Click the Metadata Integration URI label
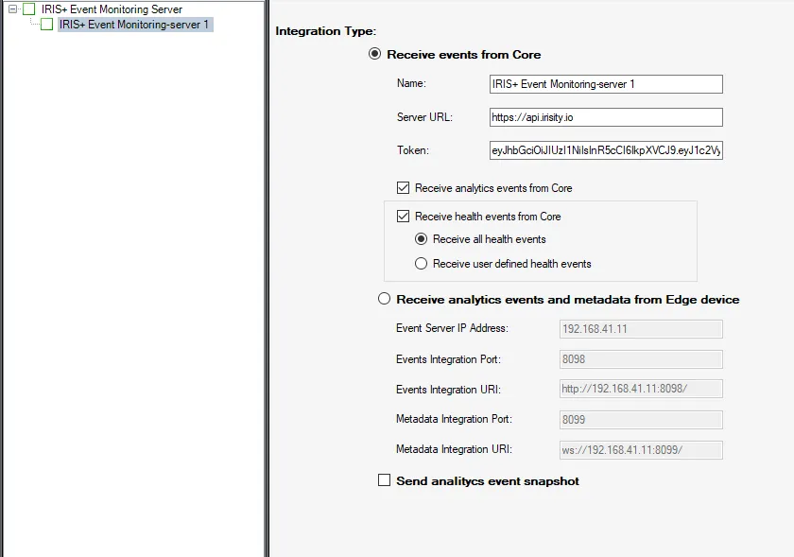The height and width of the screenshot is (557, 794). tap(454, 449)
